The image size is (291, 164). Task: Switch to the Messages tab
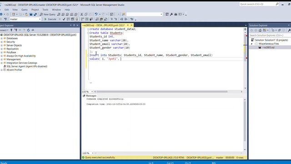point(90,96)
